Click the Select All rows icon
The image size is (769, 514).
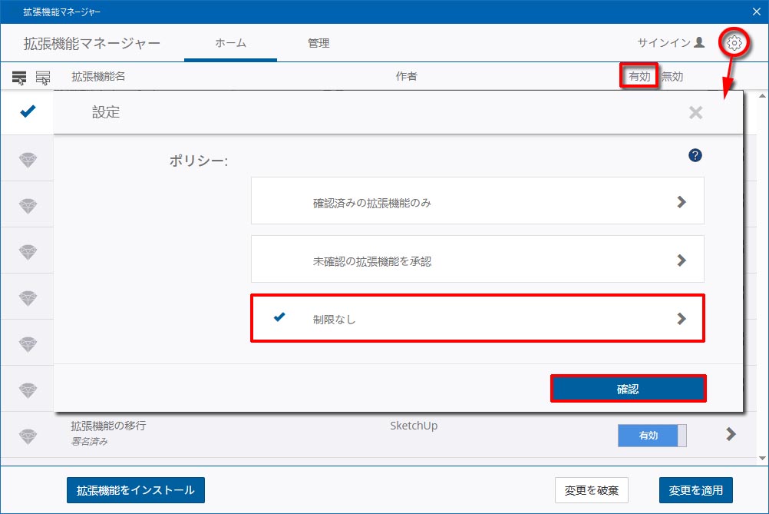(x=19, y=77)
